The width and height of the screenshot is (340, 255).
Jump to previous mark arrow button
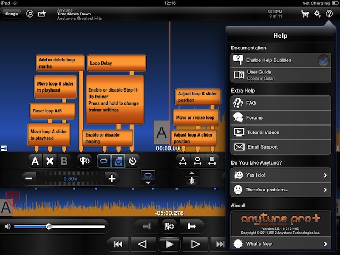coord(146,226)
